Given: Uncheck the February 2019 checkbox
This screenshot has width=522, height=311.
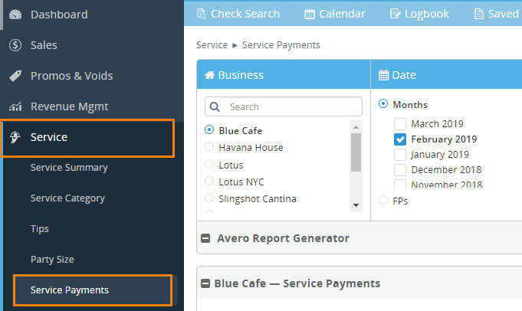Looking at the screenshot, I should [399, 139].
